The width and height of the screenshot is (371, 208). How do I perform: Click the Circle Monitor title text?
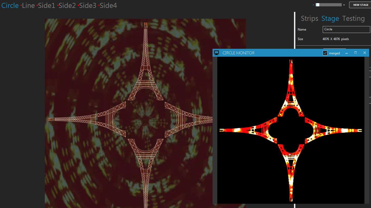point(238,53)
